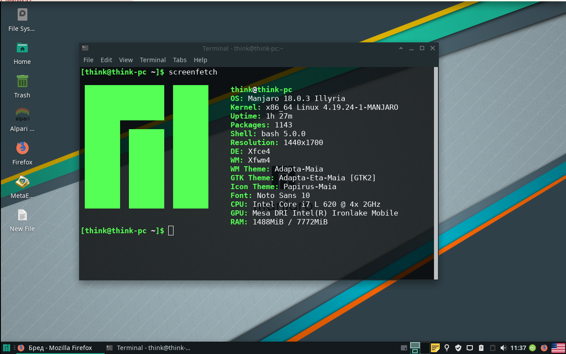The width and height of the screenshot is (566, 354).
Task: Click the cursor at the terminal prompt
Action: pyautogui.click(x=171, y=231)
